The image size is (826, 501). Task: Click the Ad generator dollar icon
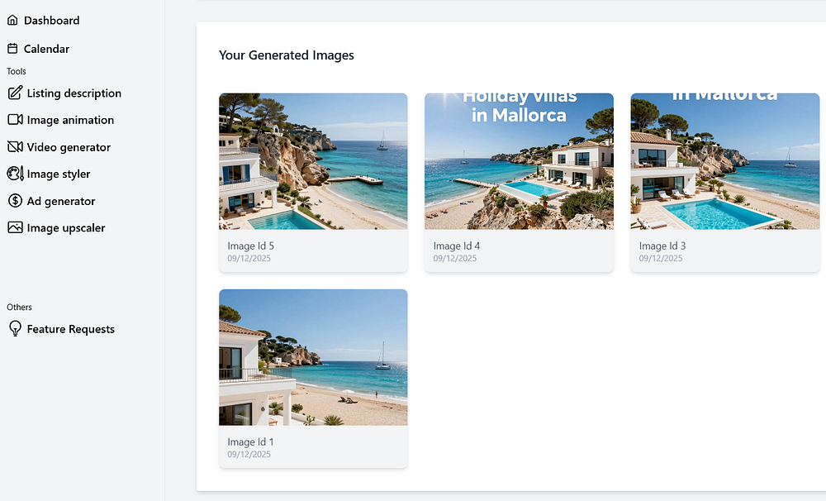(15, 201)
